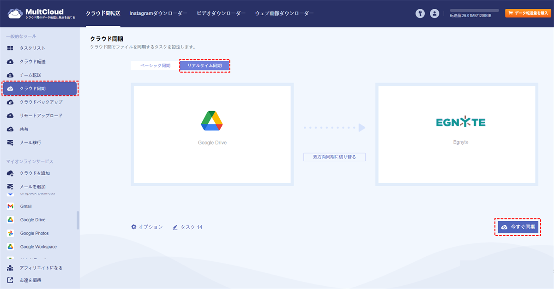Viewport: 554px width, 289px height.
Task: Open タスク 14 name link
Action: click(x=191, y=227)
